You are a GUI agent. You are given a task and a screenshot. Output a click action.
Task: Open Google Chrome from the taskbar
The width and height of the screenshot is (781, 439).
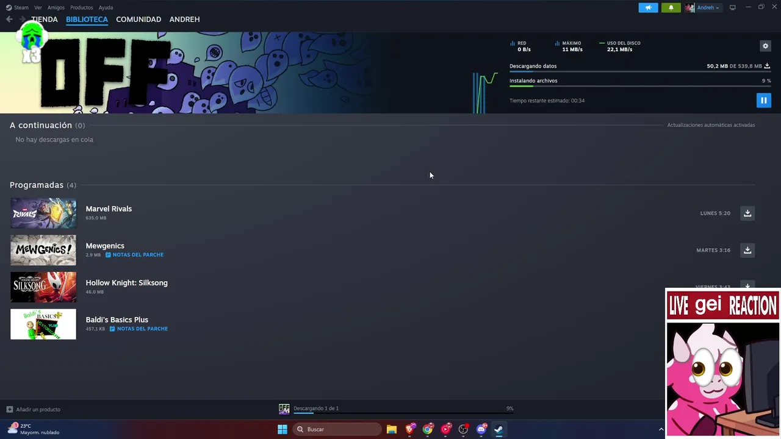[x=428, y=429]
